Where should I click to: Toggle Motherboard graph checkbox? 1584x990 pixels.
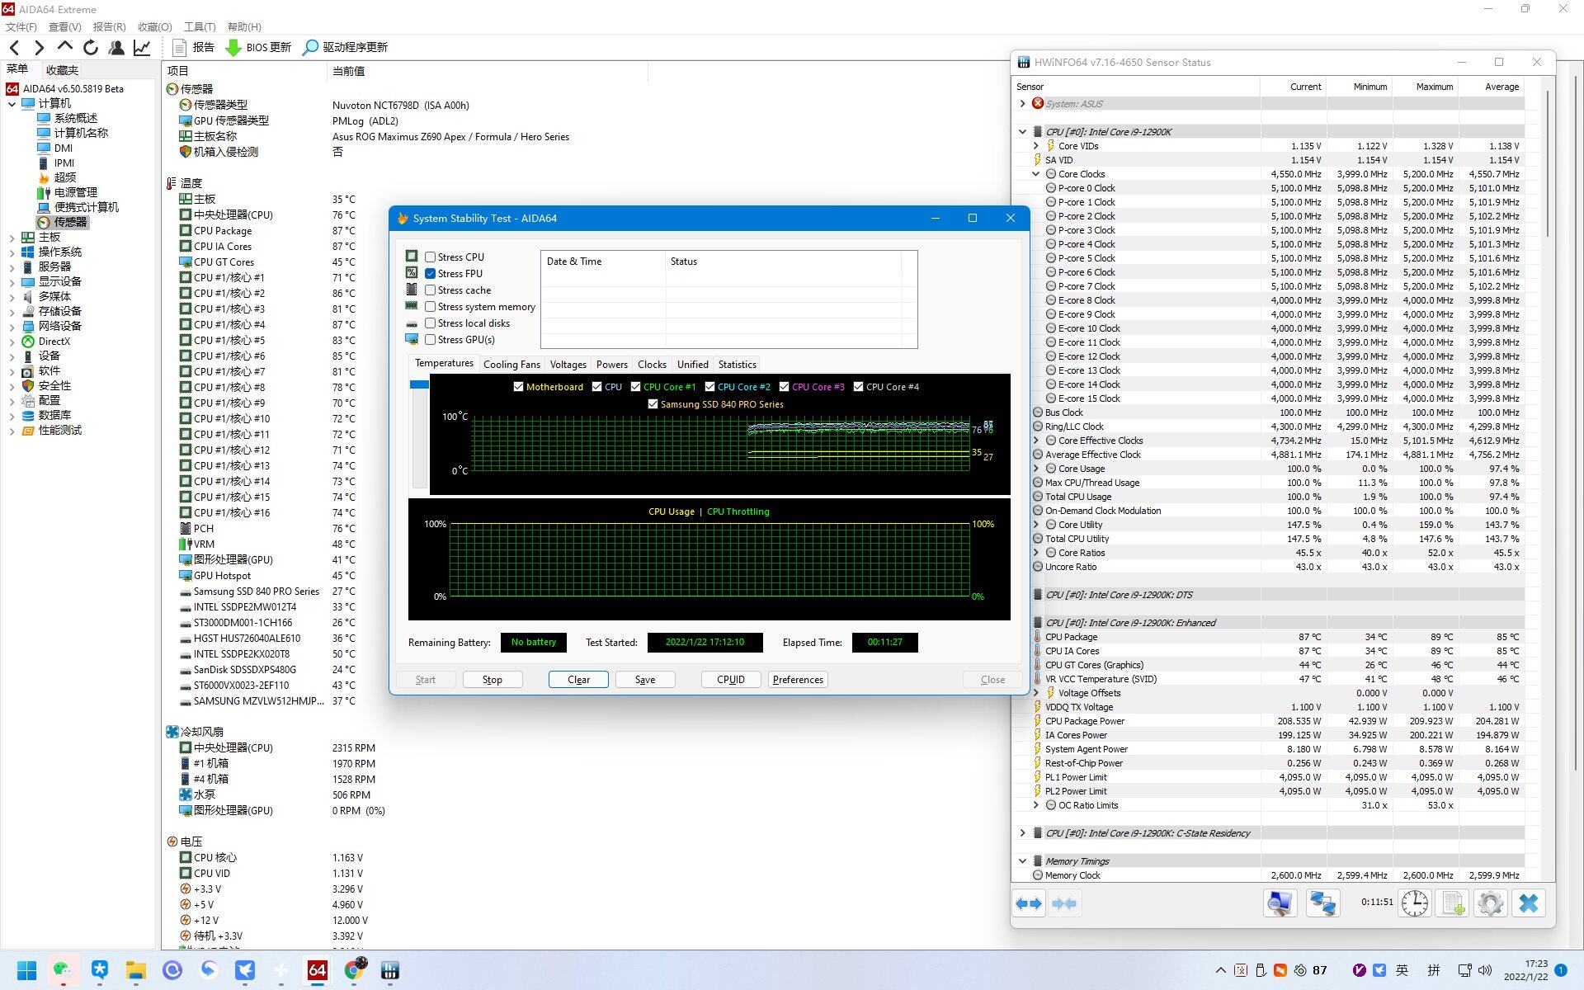(x=518, y=387)
